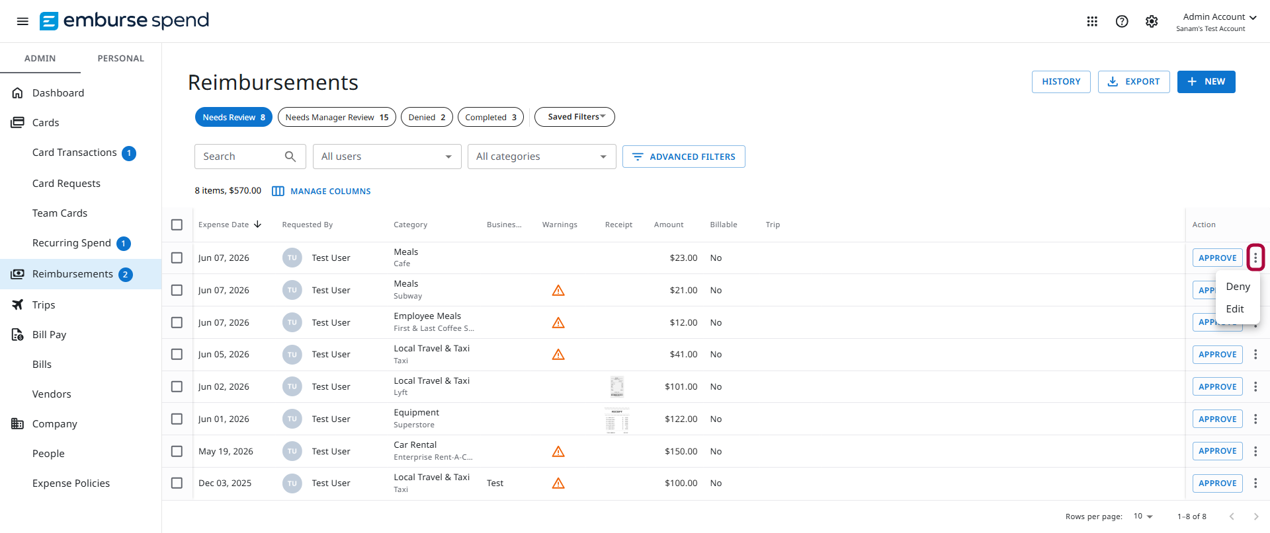Change the rows per page dropdown
Screen dimensions: 1270x533
tap(1143, 516)
